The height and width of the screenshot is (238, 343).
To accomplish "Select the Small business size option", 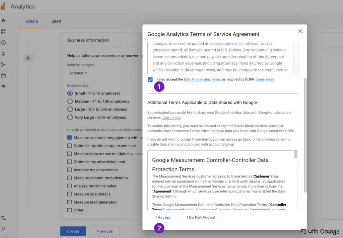I will (x=70, y=93).
